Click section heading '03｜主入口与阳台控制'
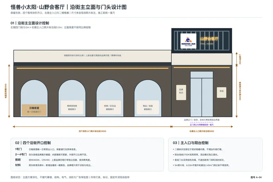Viewport: 273px width, 182px height. tap(191, 143)
